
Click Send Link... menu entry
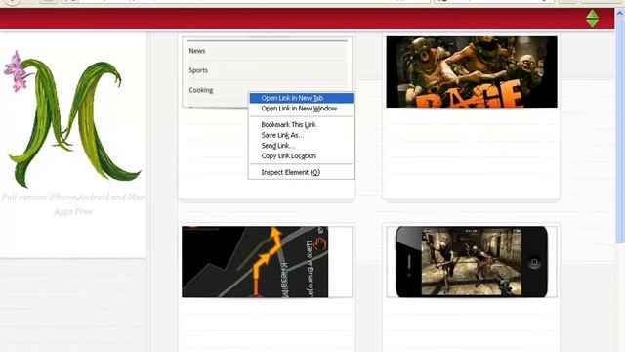tap(302, 146)
